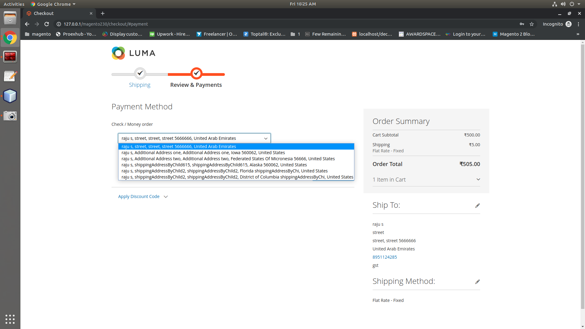Open Show Applications from the Ubuntu dock
Viewport: 585px width, 329px height.
click(10, 319)
